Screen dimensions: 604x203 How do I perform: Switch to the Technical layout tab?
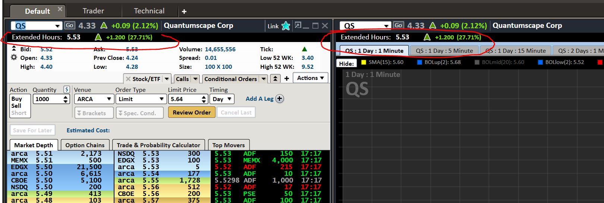click(149, 11)
